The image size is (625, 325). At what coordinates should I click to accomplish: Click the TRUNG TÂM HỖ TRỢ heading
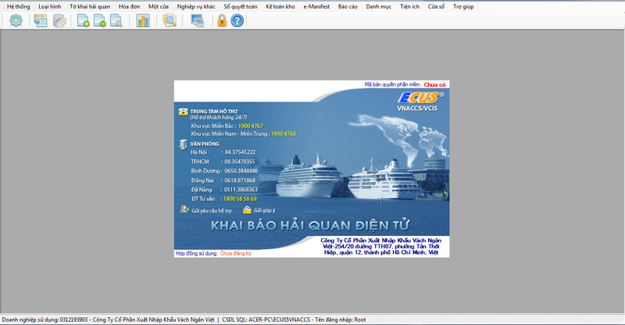point(213,111)
